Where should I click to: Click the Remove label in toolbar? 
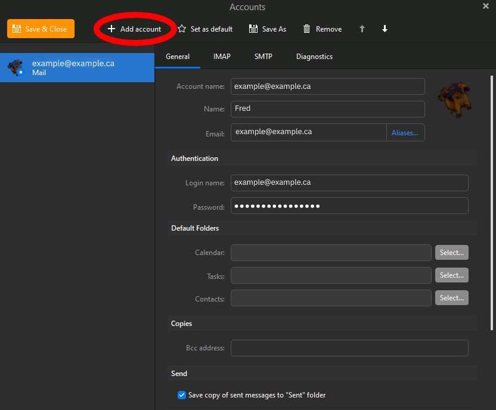(328, 29)
